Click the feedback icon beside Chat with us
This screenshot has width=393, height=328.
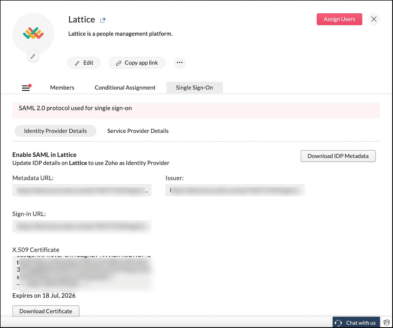[386, 322]
